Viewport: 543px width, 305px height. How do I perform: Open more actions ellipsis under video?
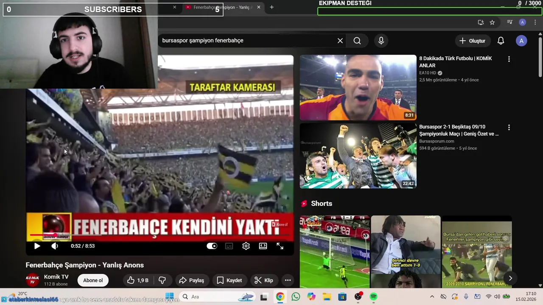click(288, 280)
